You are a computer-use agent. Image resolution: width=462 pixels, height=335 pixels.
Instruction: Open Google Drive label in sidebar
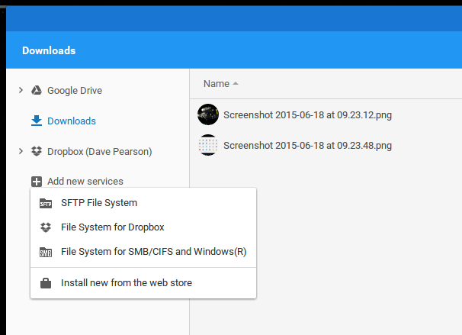tap(75, 91)
